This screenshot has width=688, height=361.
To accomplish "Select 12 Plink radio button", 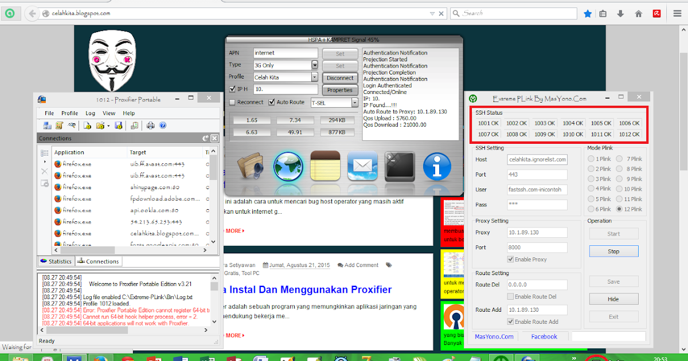I will [619, 209].
